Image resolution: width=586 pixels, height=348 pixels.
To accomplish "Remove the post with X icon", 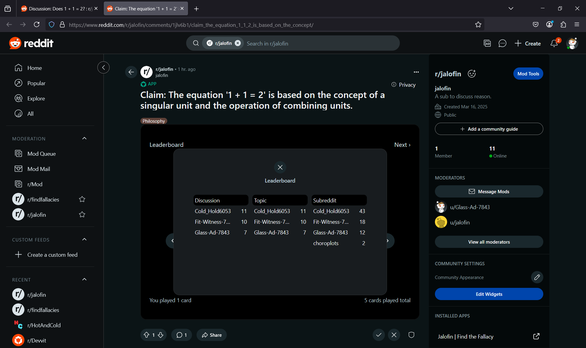I will (x=394, y=335).
